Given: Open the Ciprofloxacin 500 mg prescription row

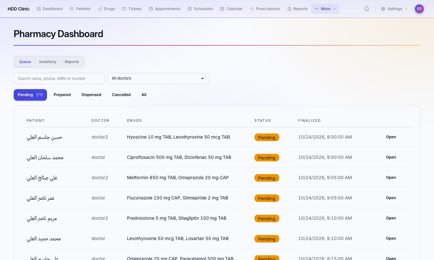Looking at the screenshot, I should coord(391,157).
